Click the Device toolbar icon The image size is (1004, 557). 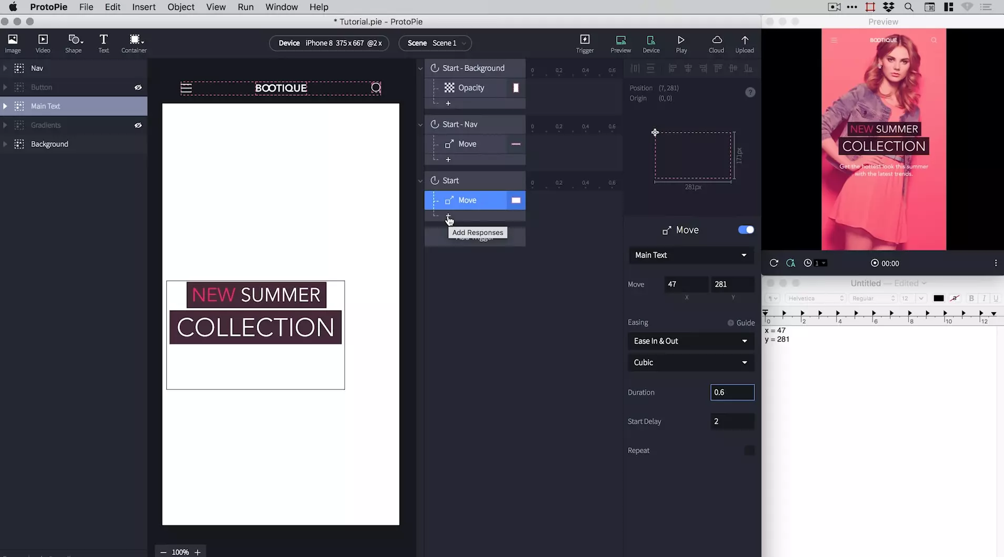click(651, 43)
